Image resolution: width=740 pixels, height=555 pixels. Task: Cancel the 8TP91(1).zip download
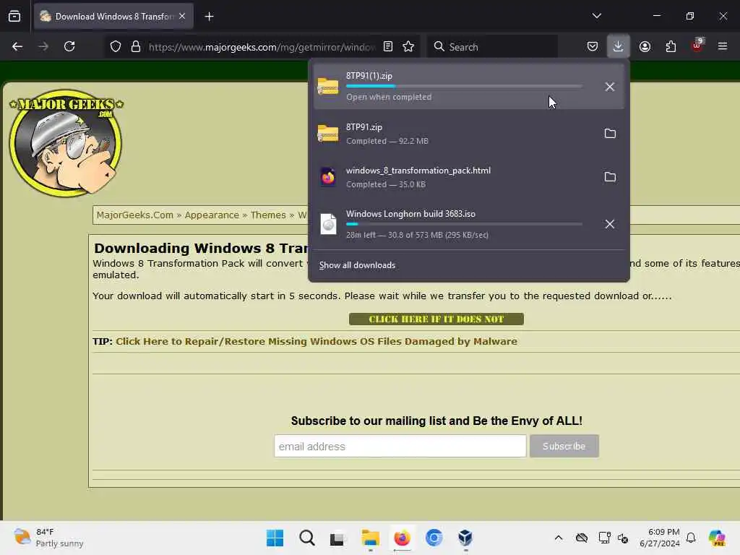tap(610, 87)
